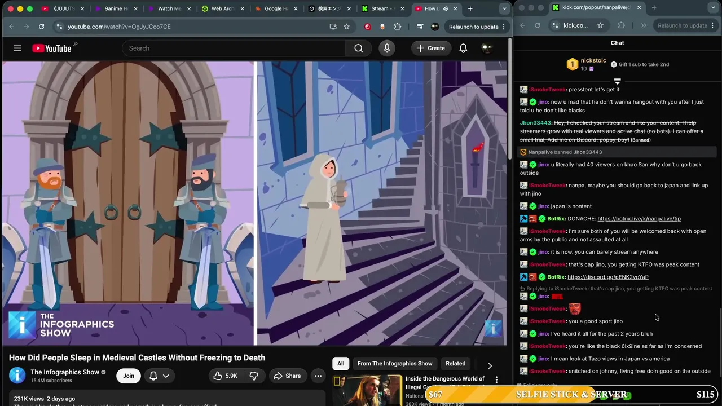Open options for Inside the Dangerous World video
This screenshot has height=406, width=722.
pos(496,380)
